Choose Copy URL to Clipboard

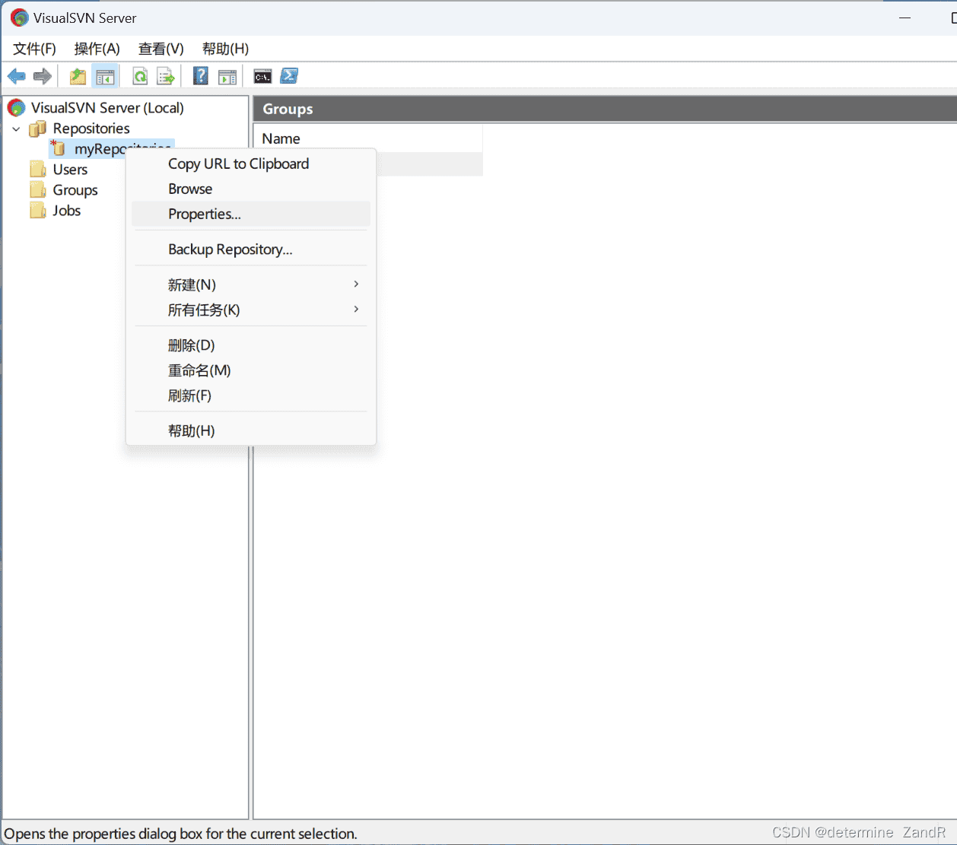[x=238, y=164]
